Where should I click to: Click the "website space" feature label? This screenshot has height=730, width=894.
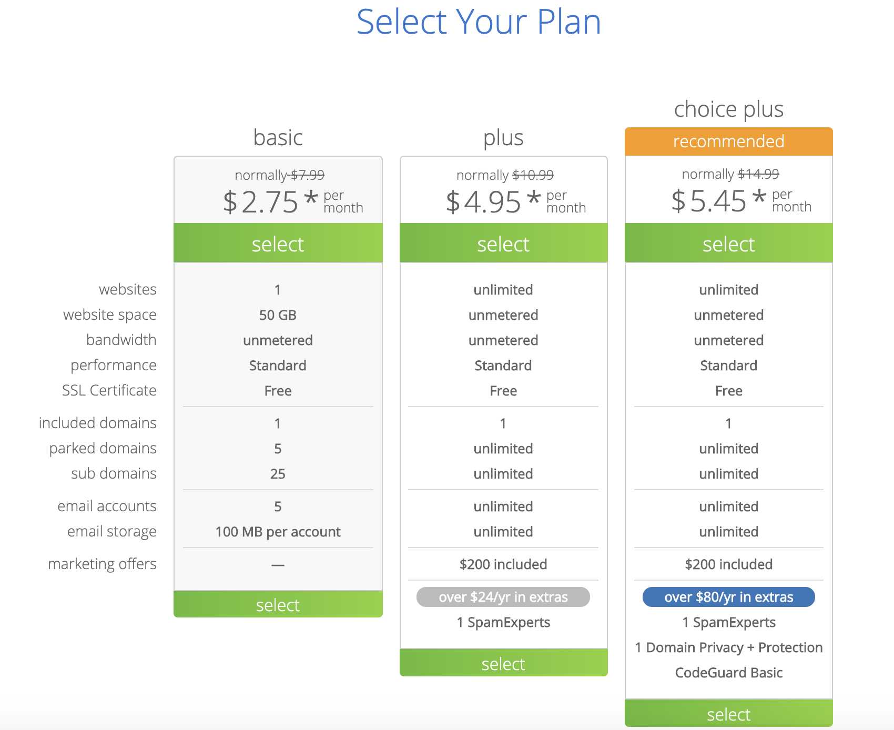[x=110, y=315]
